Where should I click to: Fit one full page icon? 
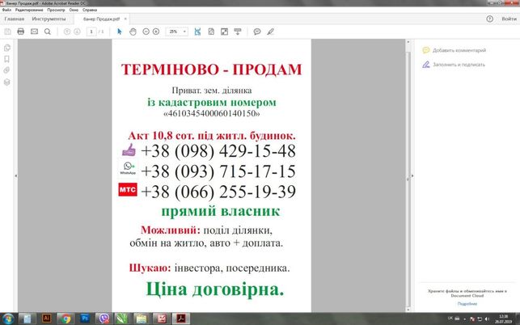(x=211, y=32)
